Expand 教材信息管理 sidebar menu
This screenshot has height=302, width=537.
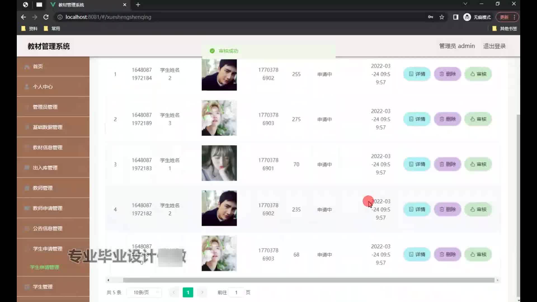point(48,147)
